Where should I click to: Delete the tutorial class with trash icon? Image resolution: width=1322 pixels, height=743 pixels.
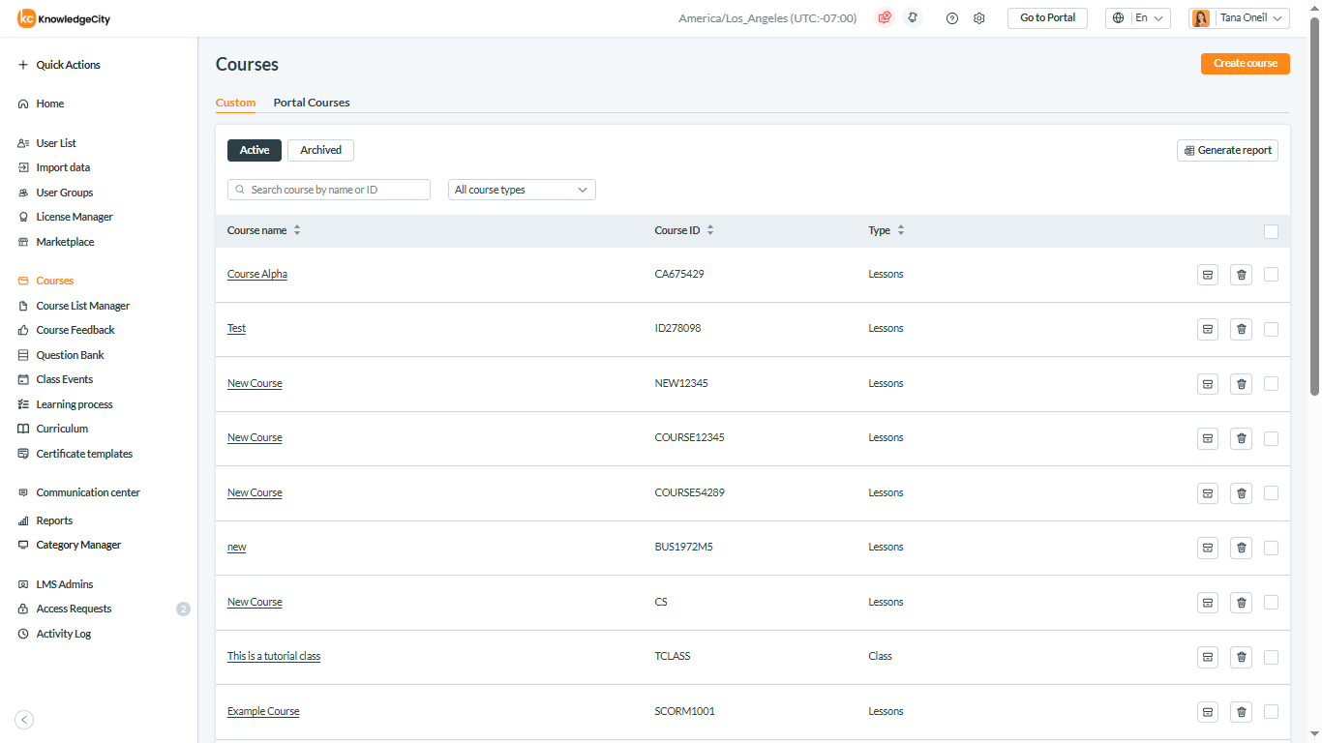[1241, 657]
